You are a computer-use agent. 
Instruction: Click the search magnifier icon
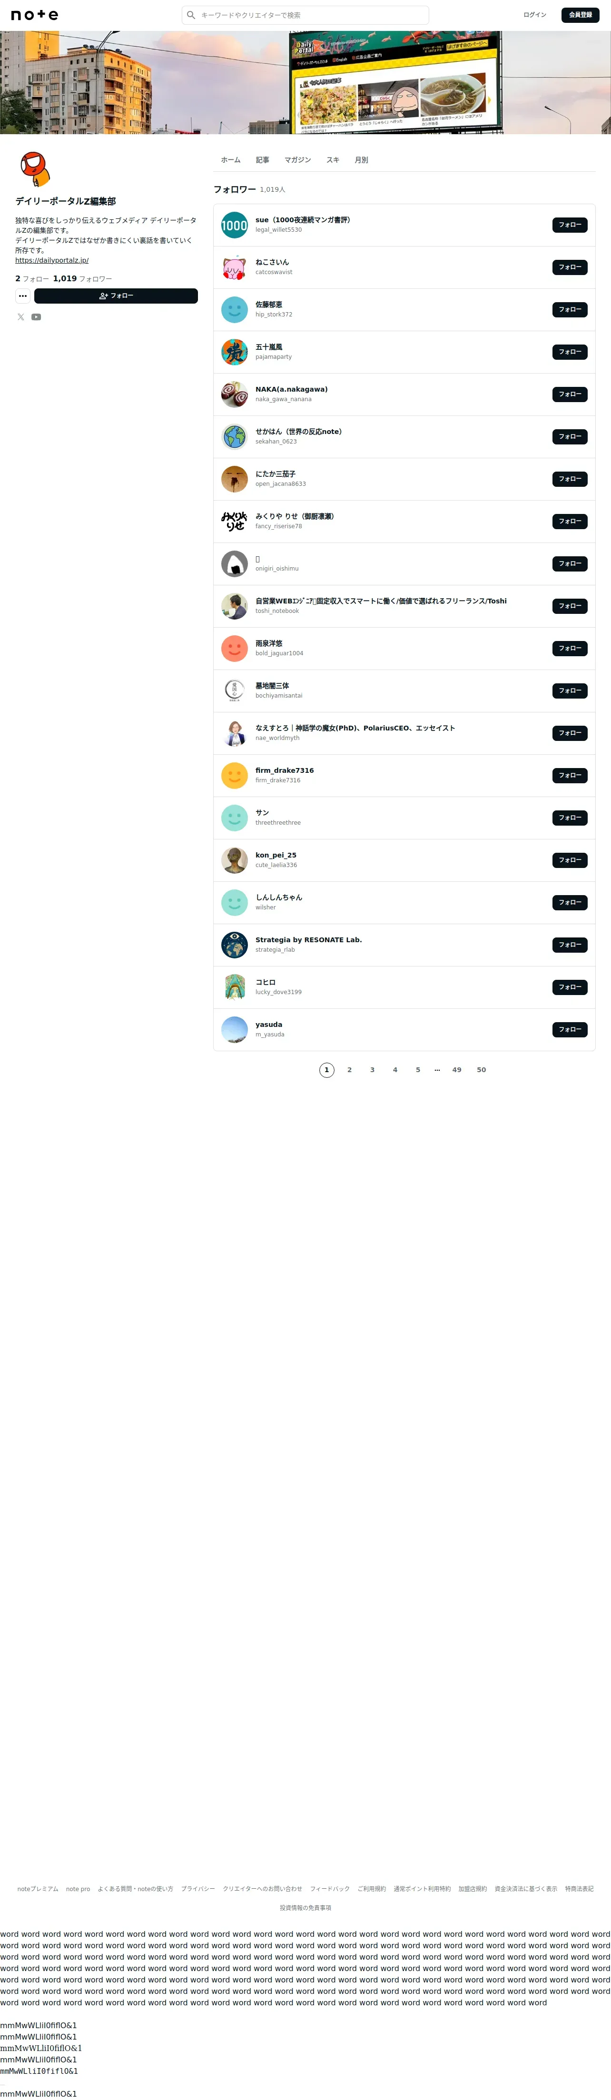(191, 15)
